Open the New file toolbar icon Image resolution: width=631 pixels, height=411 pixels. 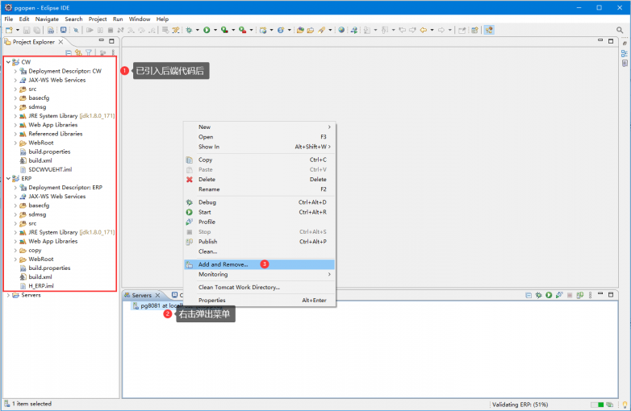coord(9,30)
